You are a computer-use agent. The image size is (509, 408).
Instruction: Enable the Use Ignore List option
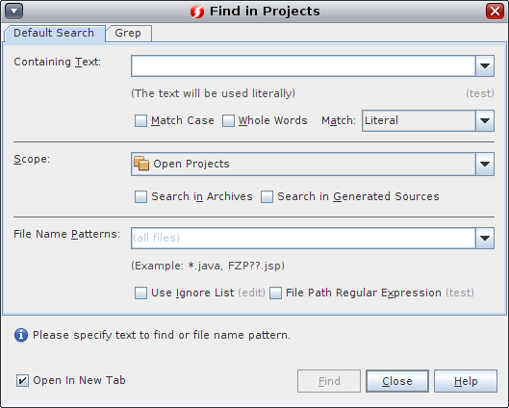[x=140, y=293]
